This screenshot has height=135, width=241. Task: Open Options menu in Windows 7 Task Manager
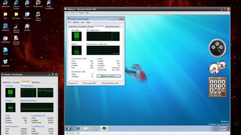[x=76, y=22]
